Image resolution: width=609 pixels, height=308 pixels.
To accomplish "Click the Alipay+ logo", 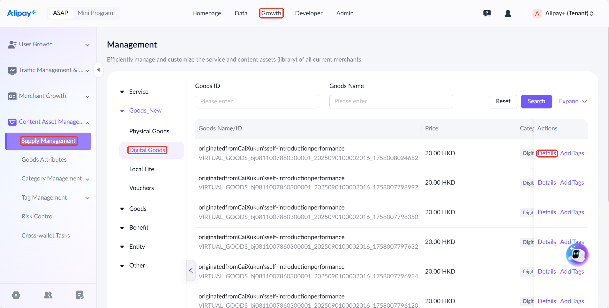I will (21, 13).
